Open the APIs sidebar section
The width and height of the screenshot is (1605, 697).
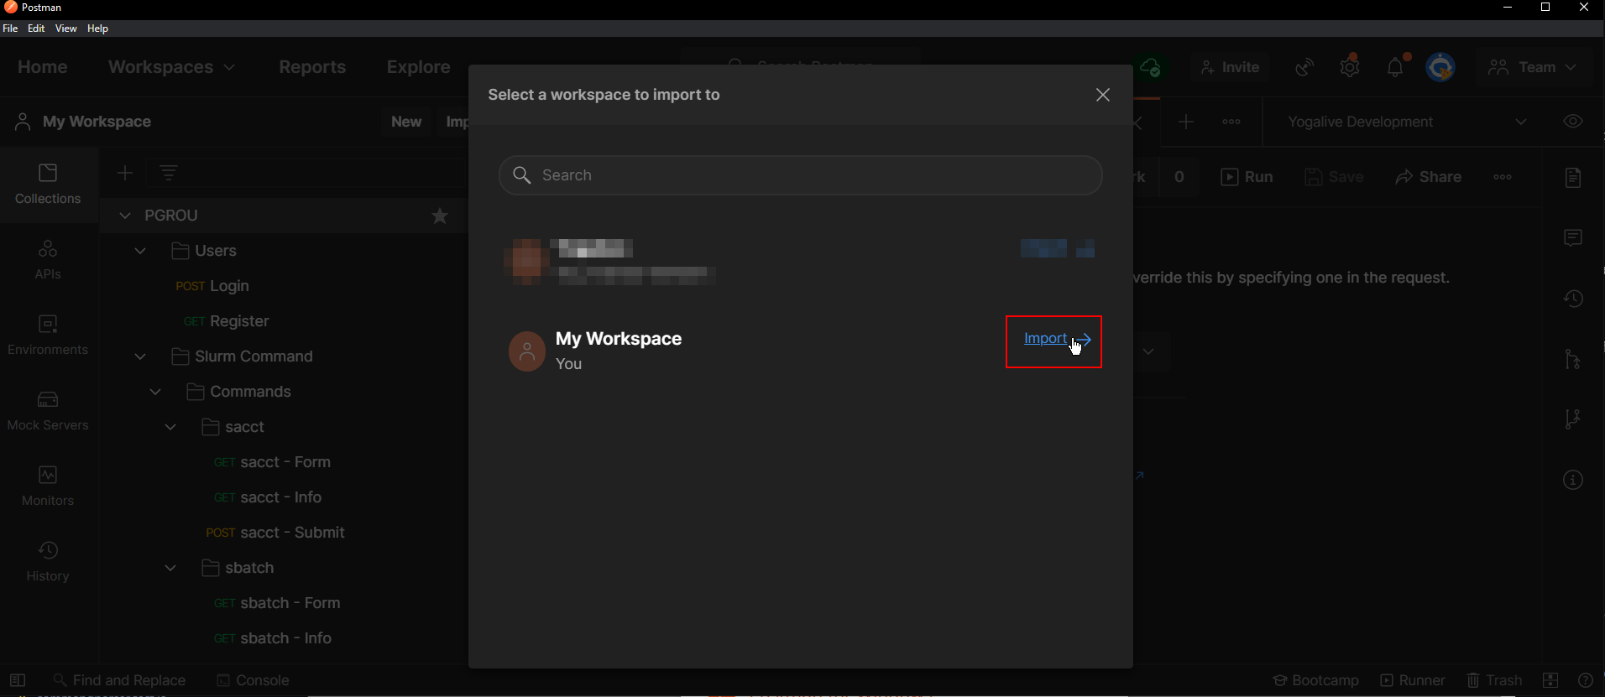point(48,260)
